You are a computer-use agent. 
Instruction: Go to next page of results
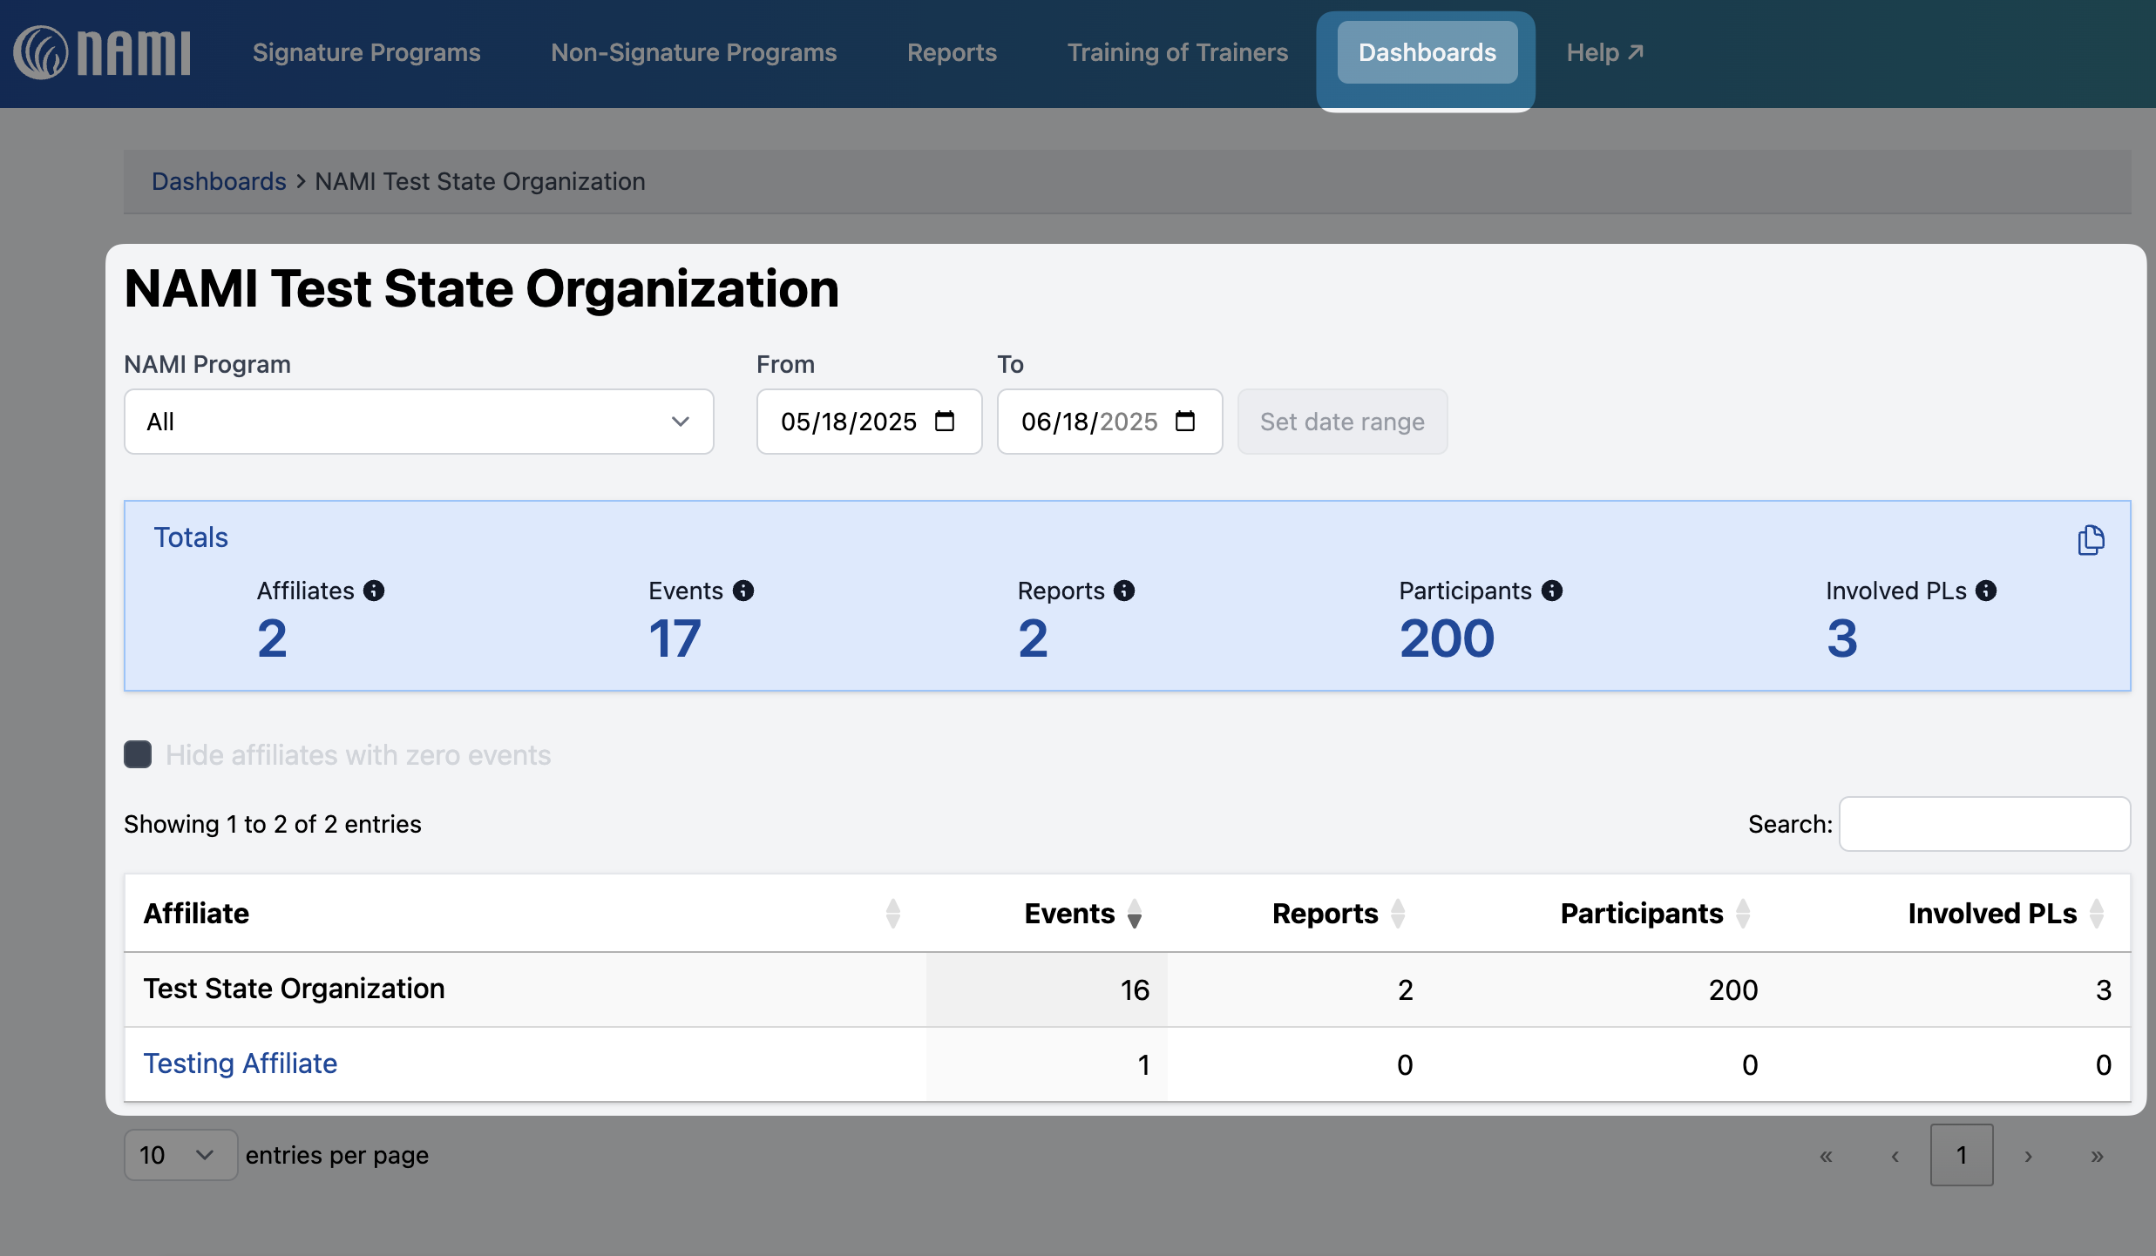2028,1155
